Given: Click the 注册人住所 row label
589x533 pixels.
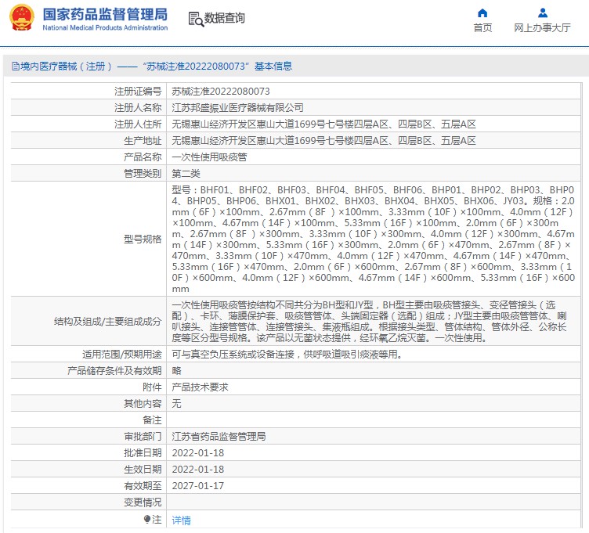Looking at the screenshot, I should (x=138, y=124).
